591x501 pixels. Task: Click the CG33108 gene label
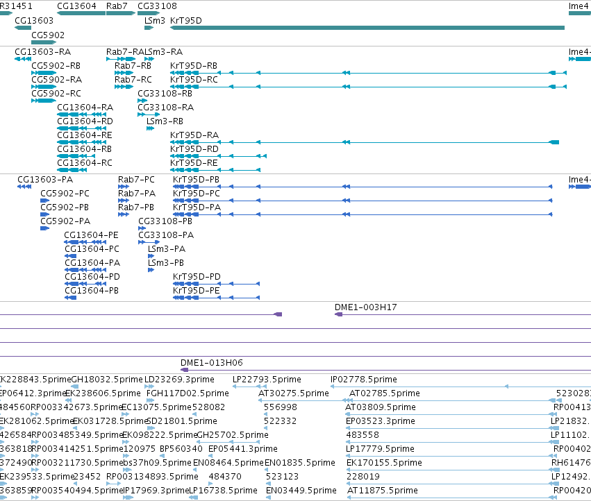coord(157,6)
